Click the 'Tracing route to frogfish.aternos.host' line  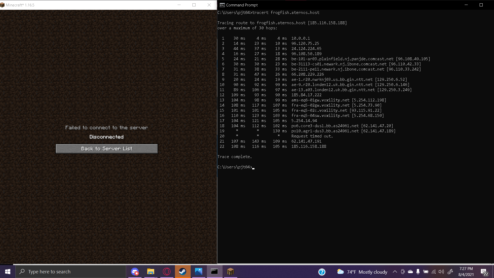tap(282, 23)
